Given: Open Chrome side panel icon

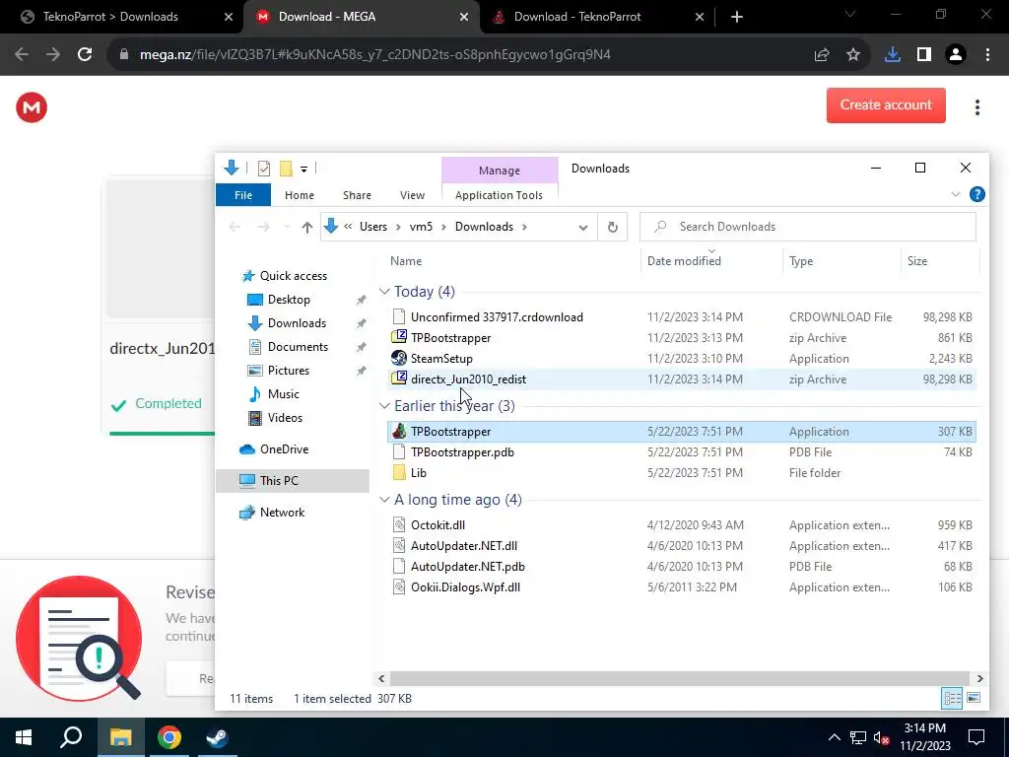Looking at the screenshot, I should point(924,55).
